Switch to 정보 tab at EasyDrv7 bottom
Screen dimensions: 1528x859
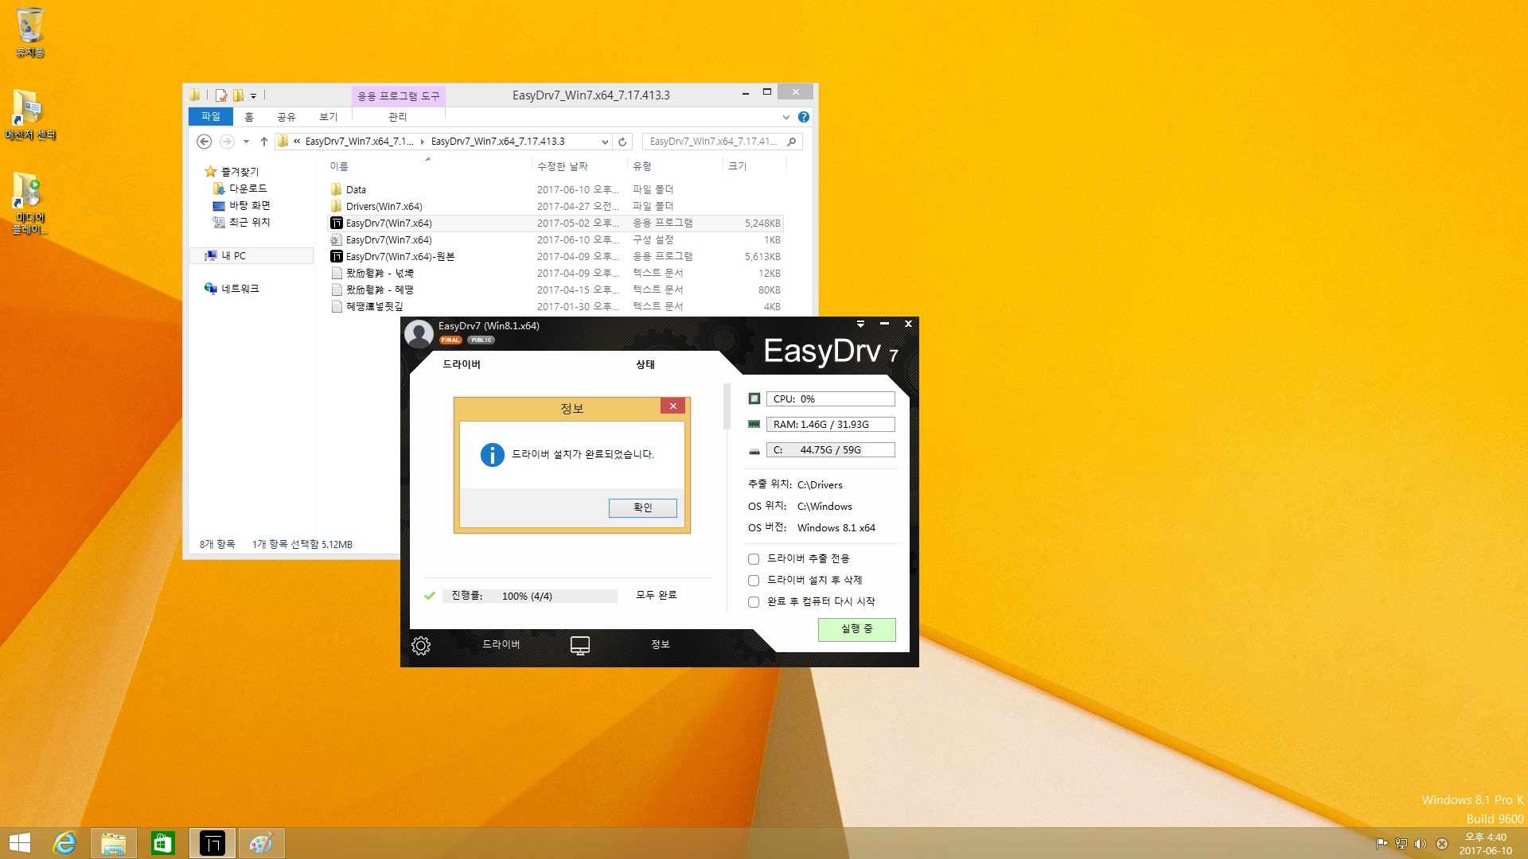point(661,644)
